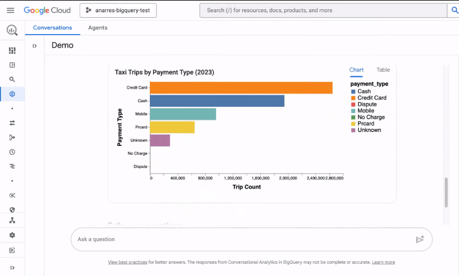Select the Chart view tab
Viewport: 459px width, 276px height.
356,70
